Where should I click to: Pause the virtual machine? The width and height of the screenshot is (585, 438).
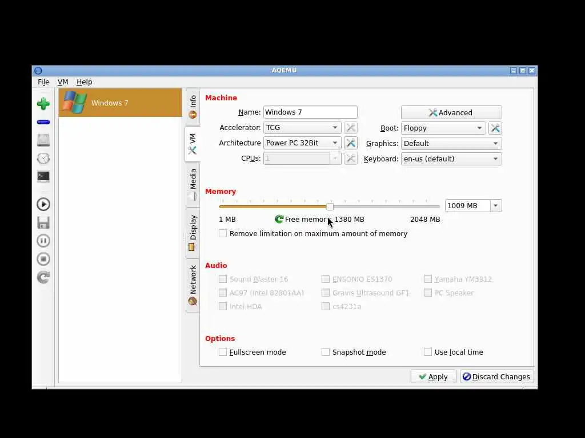click(43, 241)
